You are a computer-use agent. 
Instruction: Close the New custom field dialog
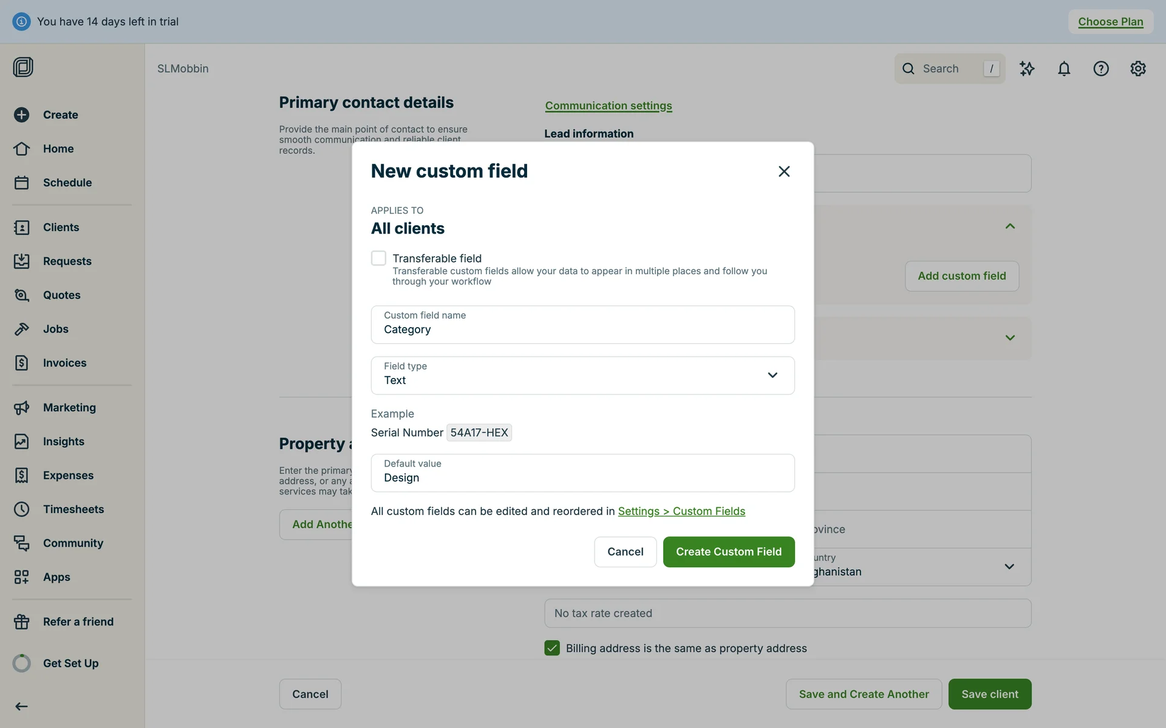coord(784,172)
